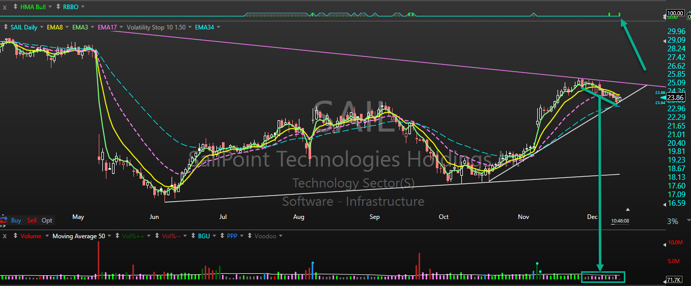
Task: Open the dropdown arrow next to BGU
Action: (x=215, y=236)
